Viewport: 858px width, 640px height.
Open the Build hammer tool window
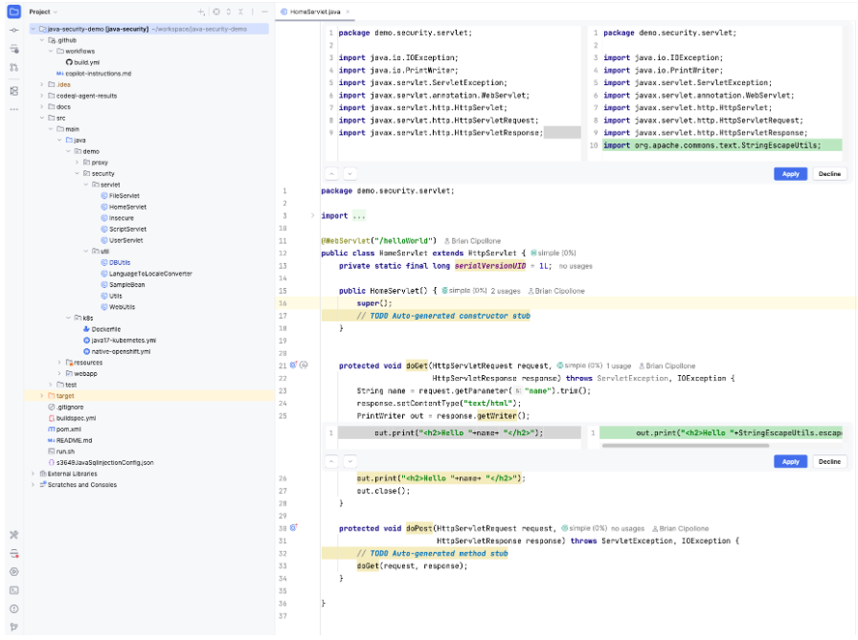point(14,535)
